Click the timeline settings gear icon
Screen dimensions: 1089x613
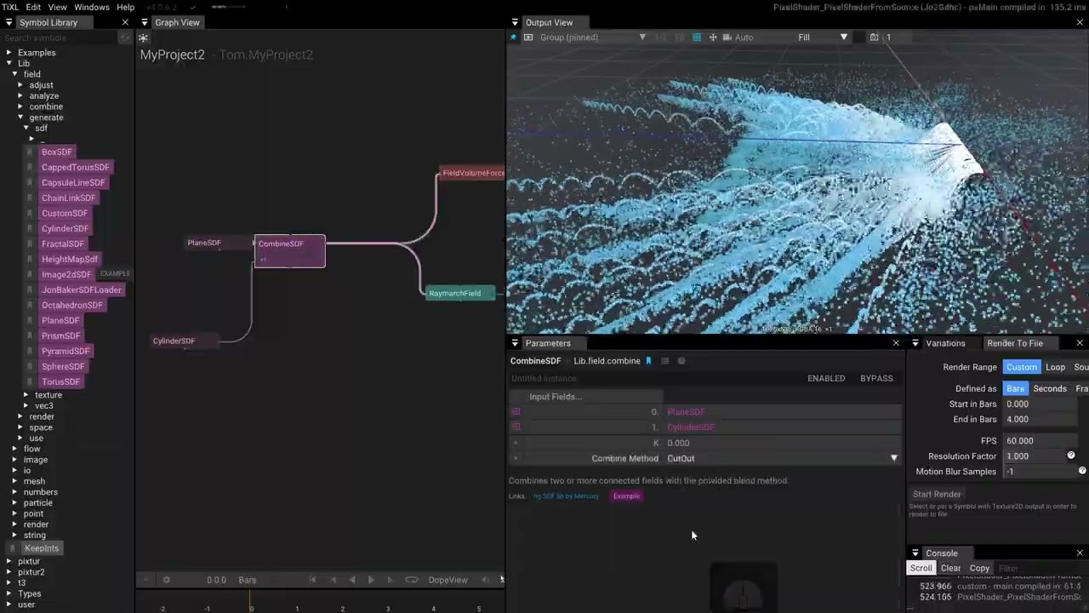pyautogui.click(x=167, y=580)
